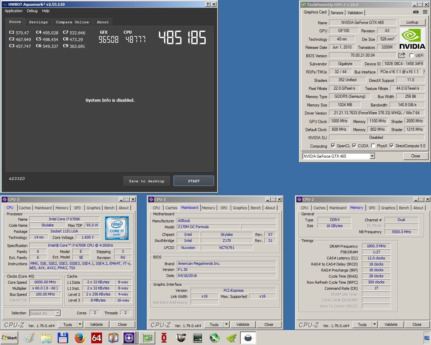
Task: Expand Tools dropdown arrow in CPU-Z Mainboard window
Action: 226,324
